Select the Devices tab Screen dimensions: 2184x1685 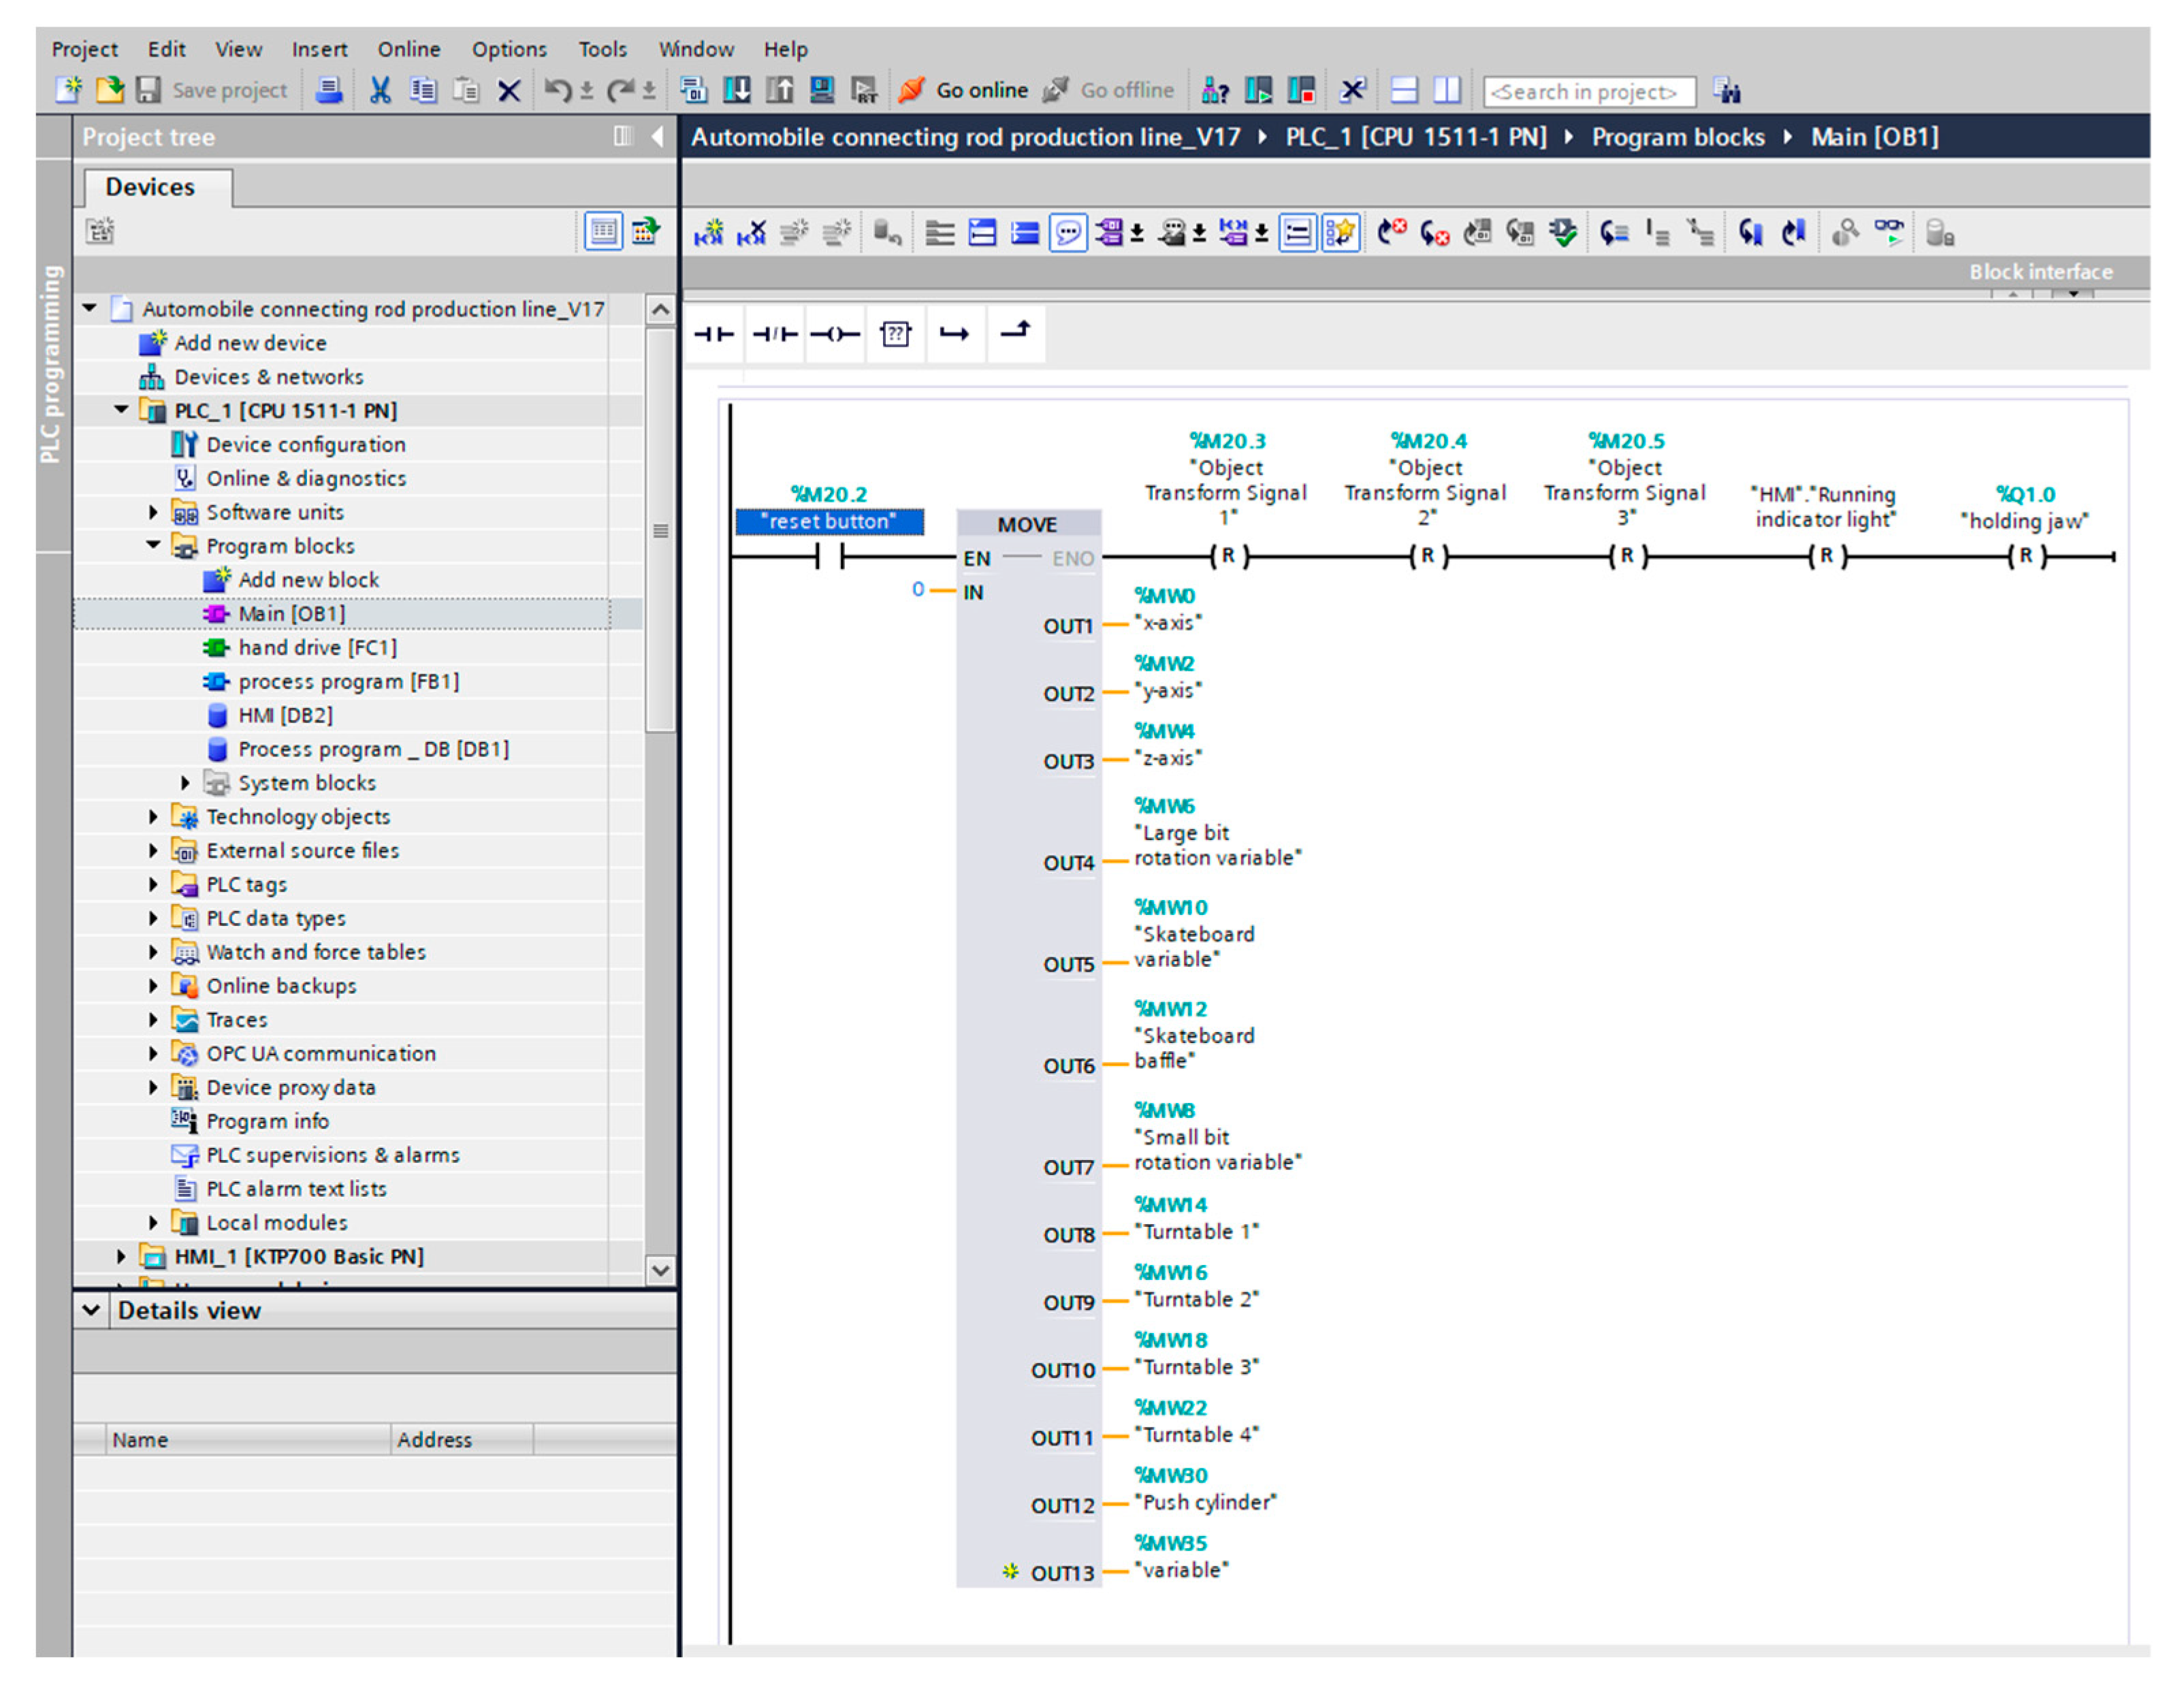[150, 187]
